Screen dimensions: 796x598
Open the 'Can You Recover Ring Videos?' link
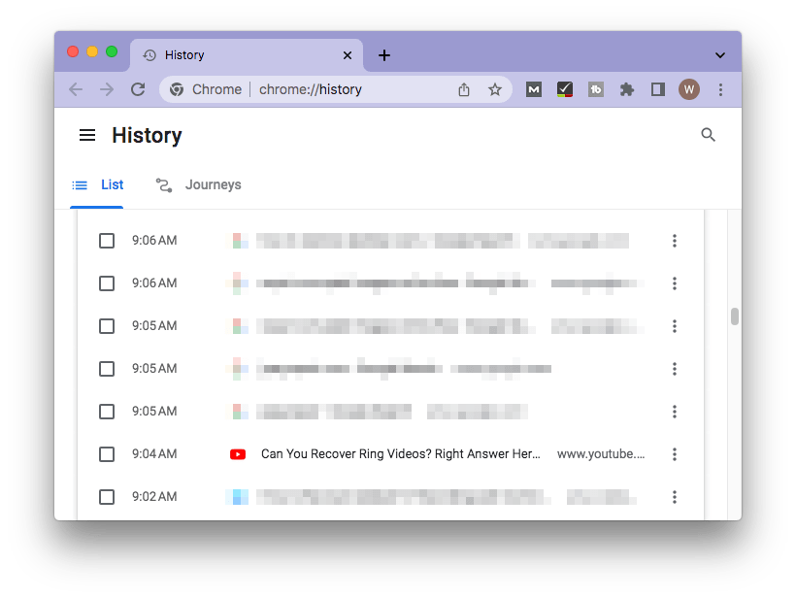click(x=401, y=453)
